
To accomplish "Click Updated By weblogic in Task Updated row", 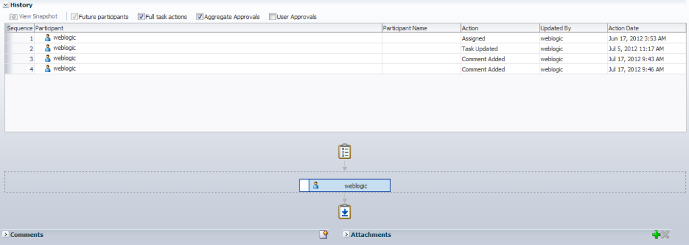I will coord(552,48).
